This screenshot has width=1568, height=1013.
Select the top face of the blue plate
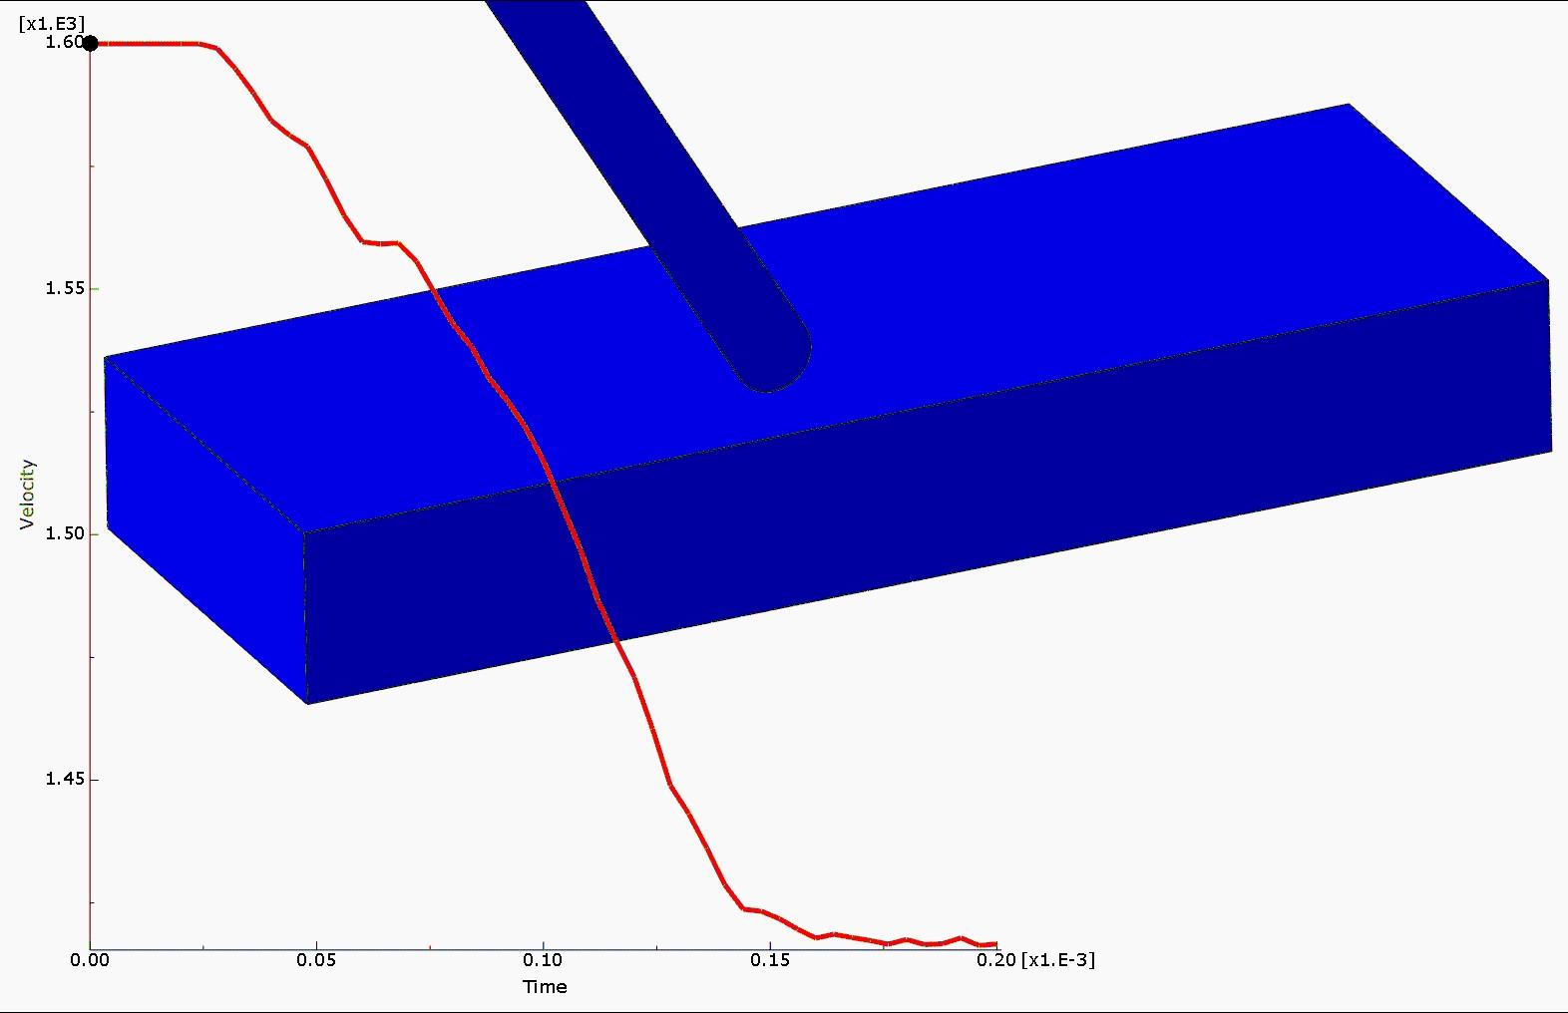coord(1047,259)
